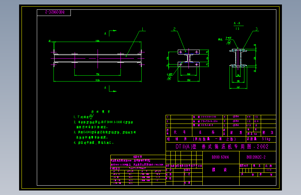Click the part name '横梁' in the title block
Image resolution: width=301 pixels, height=195 pixels.
(220, 170)
